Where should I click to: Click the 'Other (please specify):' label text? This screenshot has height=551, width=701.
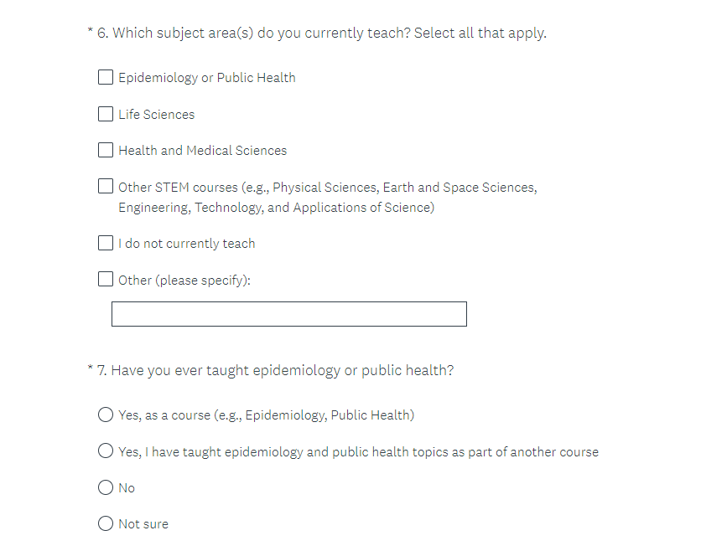(184, 281)
